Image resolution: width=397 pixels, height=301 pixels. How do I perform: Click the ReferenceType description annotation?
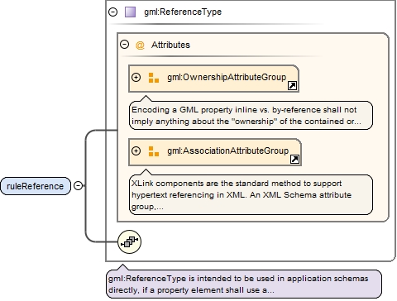pos(244,284)
